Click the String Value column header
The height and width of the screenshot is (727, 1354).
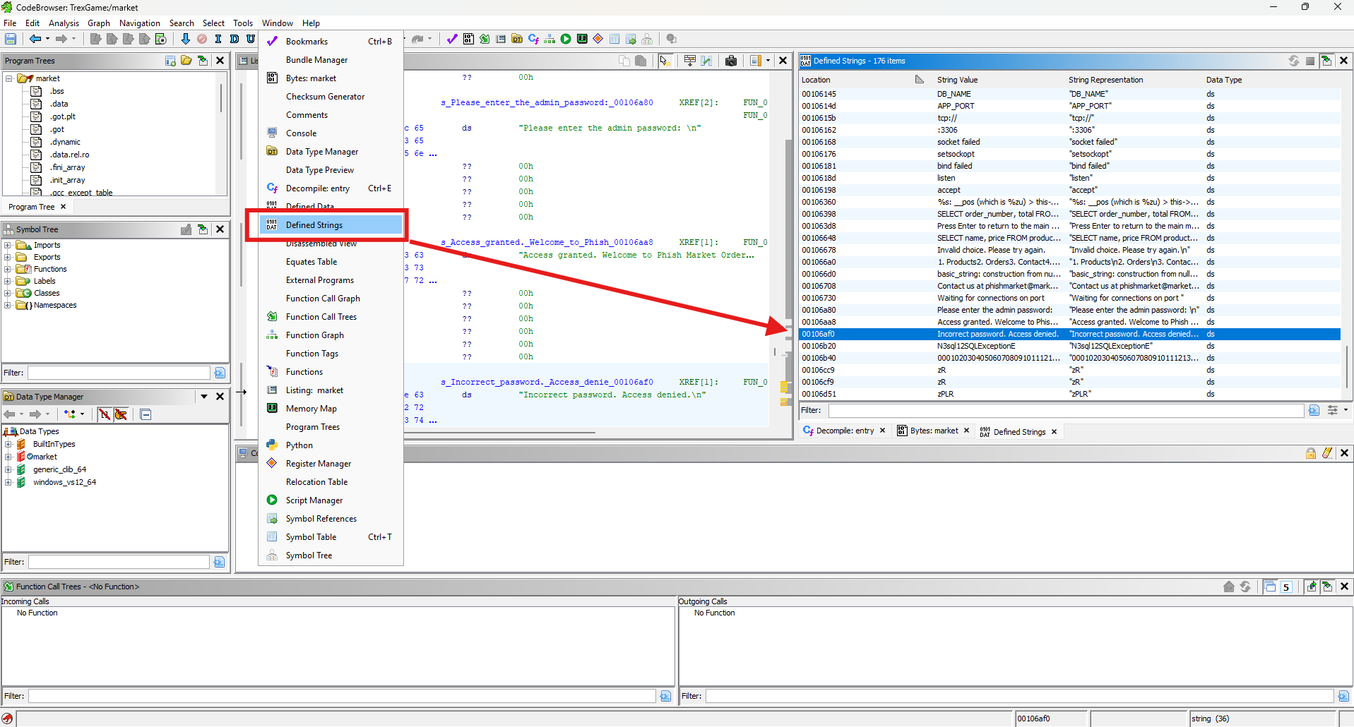coord(957,80)
